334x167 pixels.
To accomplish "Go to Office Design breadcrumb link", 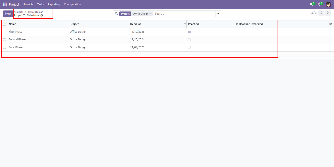I will point(35,12).
